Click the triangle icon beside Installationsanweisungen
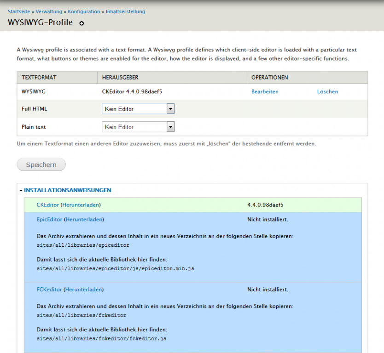384x353 pixels. pyautogui.click(x=21, y=190)
